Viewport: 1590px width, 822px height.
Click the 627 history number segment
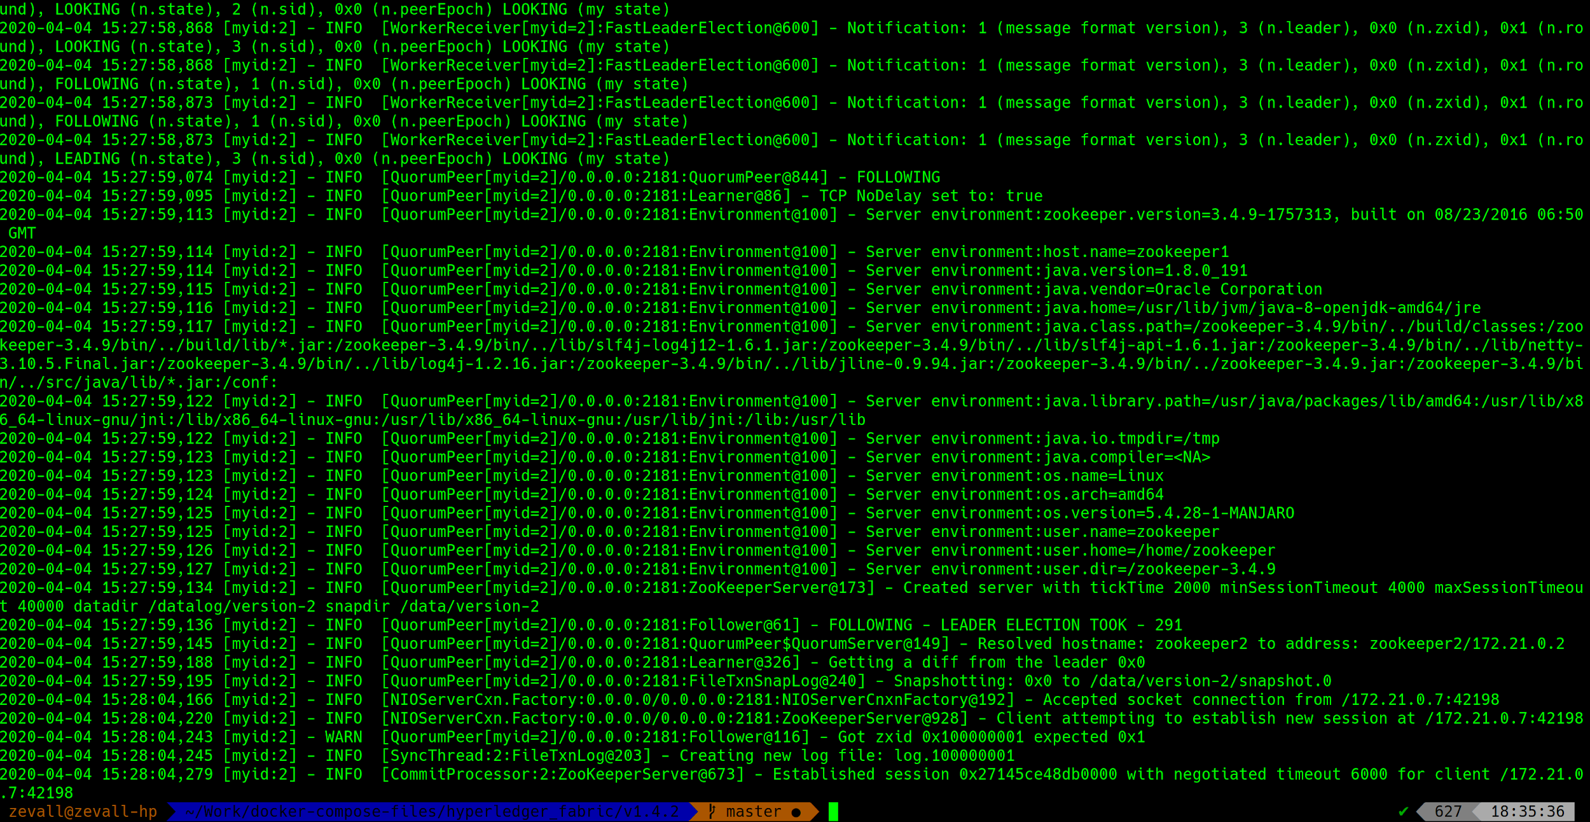click(1448, 812)
